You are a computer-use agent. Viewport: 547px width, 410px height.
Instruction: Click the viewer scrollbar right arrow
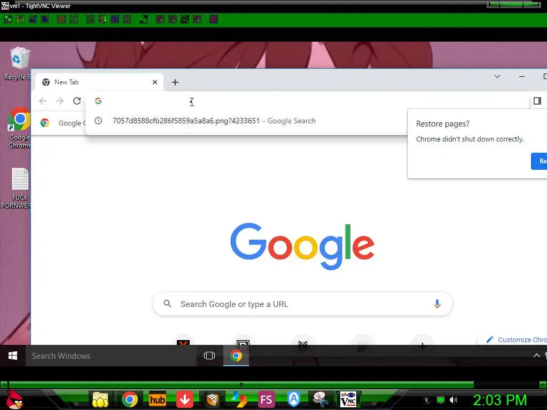(543, 384)
